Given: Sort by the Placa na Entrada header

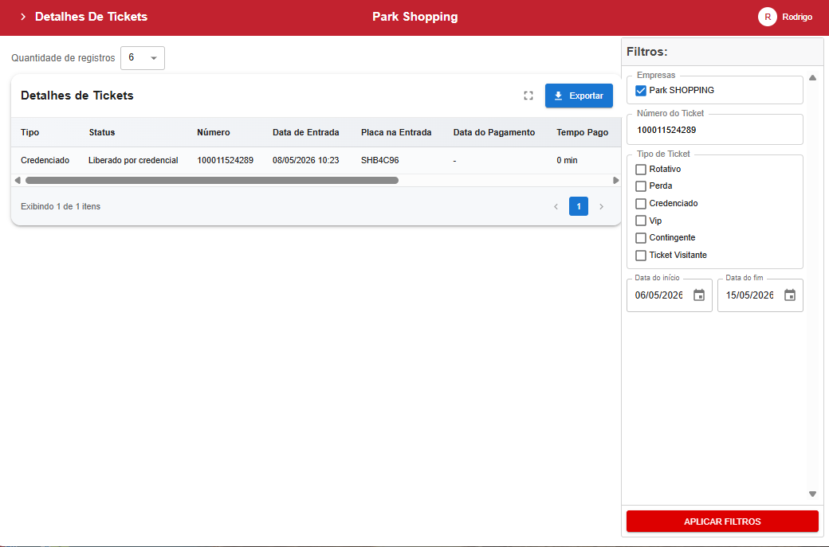Looking at the screenshot, I should tap(396, 132).
